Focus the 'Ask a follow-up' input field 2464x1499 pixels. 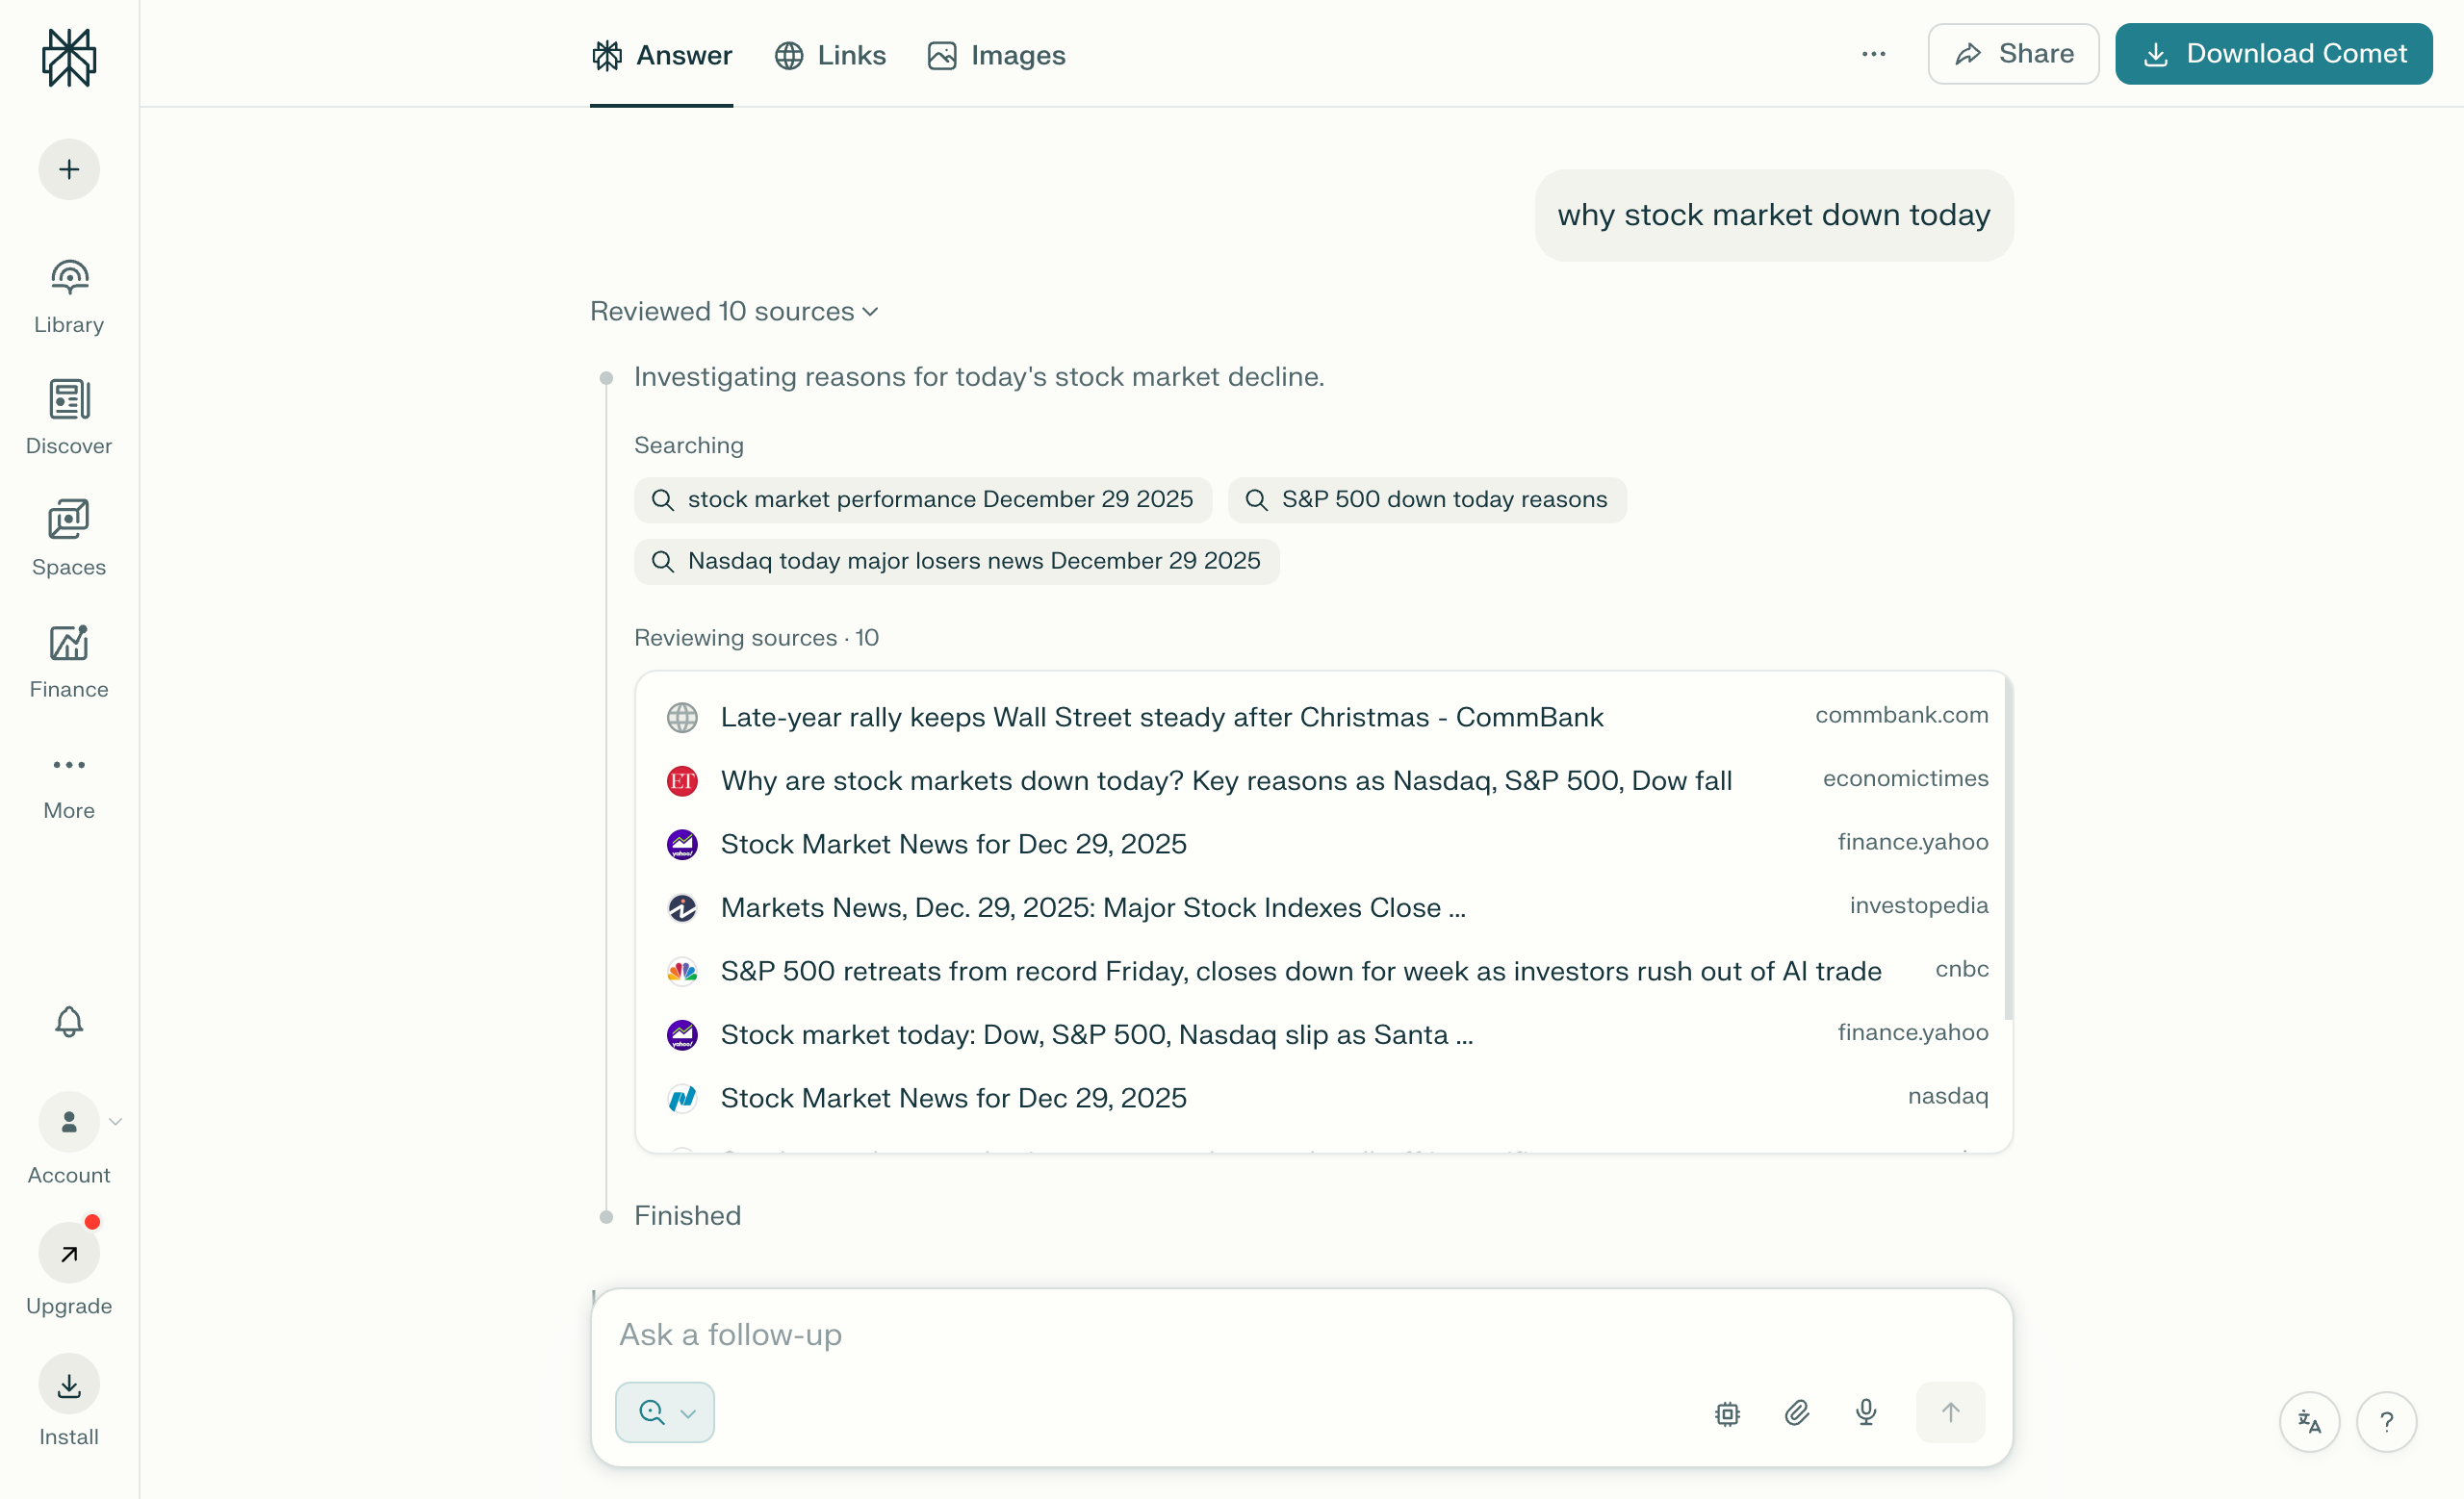1301,1335
